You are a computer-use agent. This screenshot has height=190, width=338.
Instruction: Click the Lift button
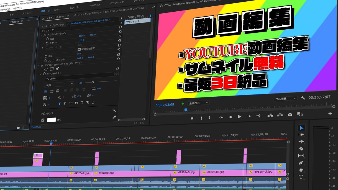point(270,115)
